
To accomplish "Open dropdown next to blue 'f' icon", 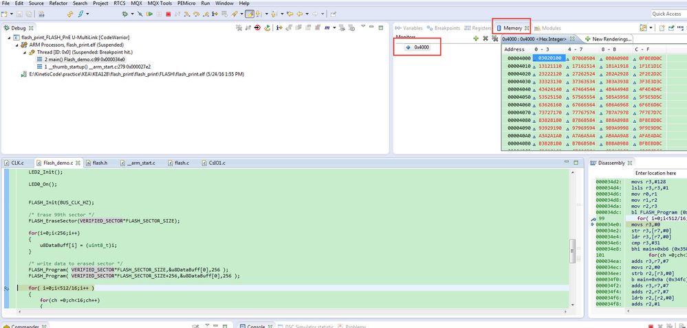I will pos(87,14).
